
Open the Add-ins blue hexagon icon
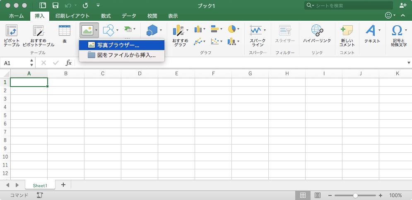pyautogui.click(x=152, y=30)
